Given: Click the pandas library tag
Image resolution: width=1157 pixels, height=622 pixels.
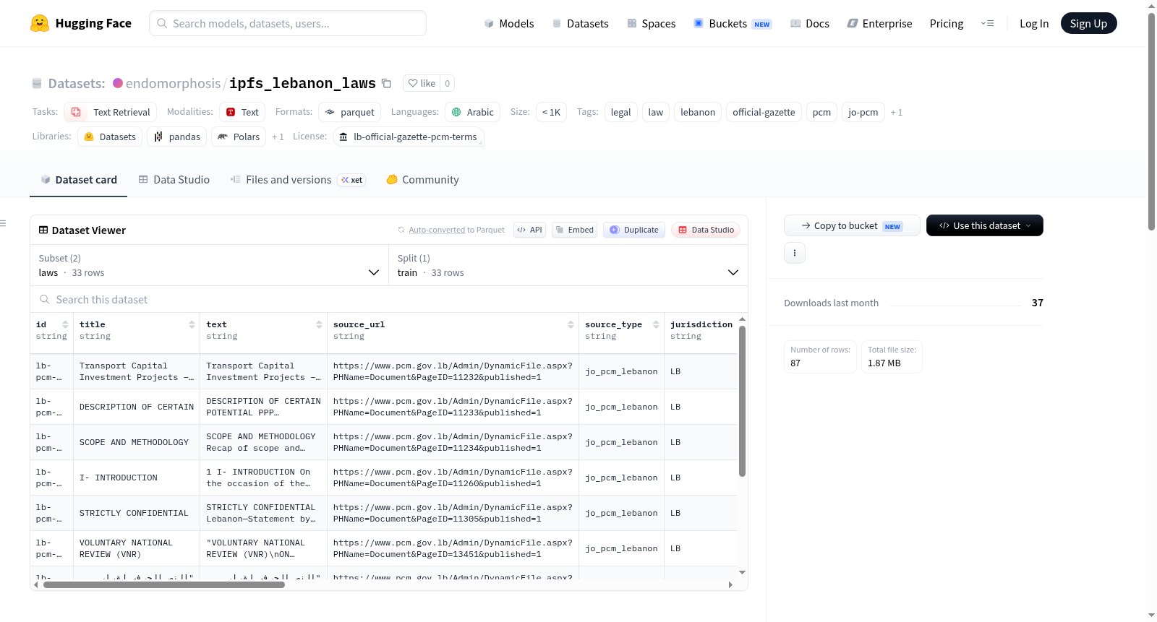Looking at the screenshot, I should pyautogui.click(x=177, y=137).
